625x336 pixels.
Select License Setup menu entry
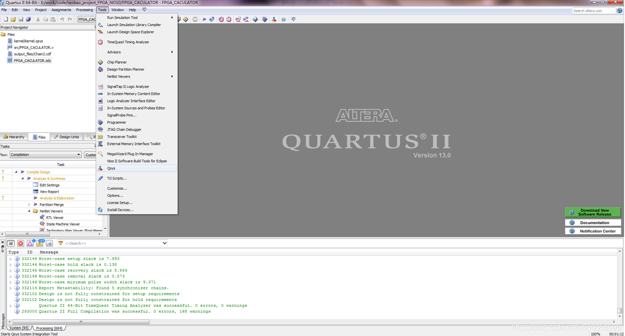click(137, 203)
